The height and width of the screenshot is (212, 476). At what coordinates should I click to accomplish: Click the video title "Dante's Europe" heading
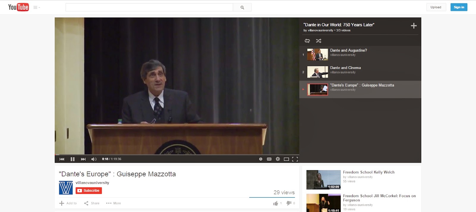(117, 174)
